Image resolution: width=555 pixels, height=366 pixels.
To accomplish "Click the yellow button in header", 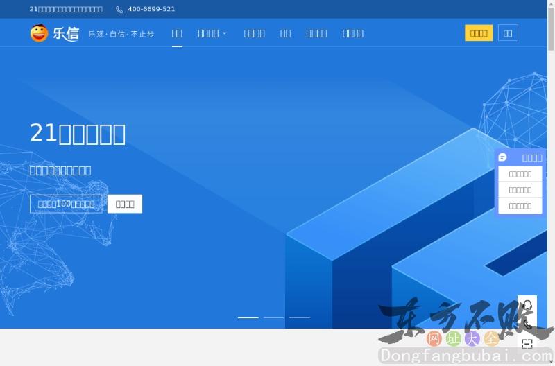I will point(479,33).
